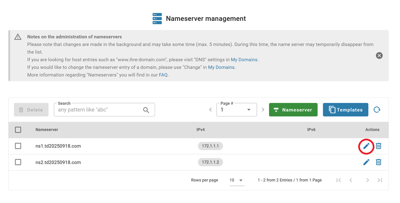Click the trash icon for ns2.td20250918.com

tap(378, 162)
